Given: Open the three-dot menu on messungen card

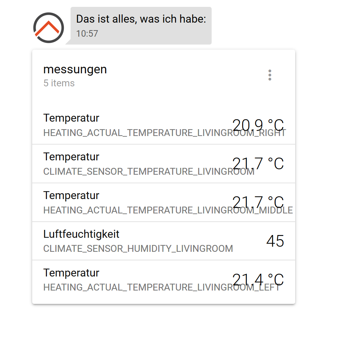Looking at the screenshot, I should pos(270,75).
